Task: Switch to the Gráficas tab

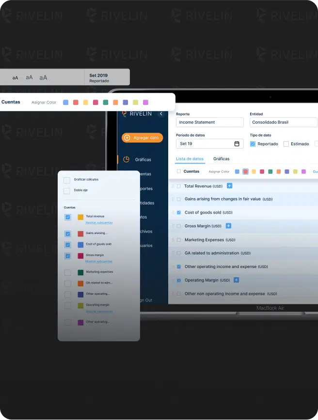Action: tap(221, 159)
